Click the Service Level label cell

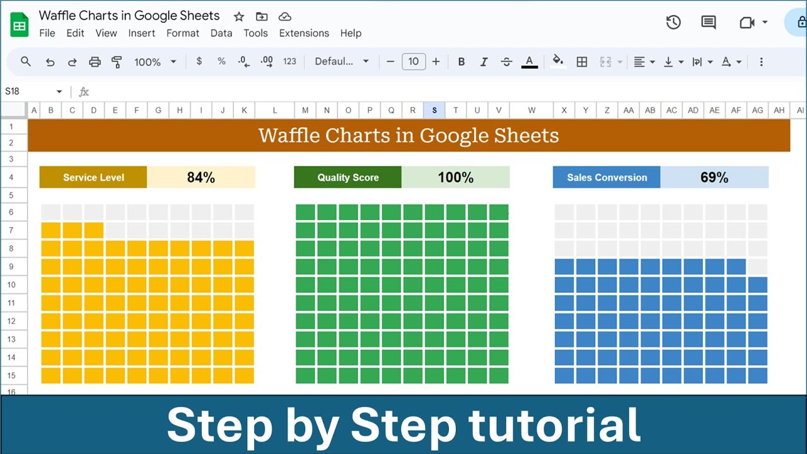pos(93,177)
